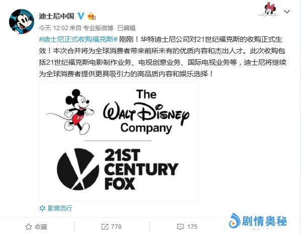The image size is (301, 236).
Task: Open comments icon showing 175
Action: coord(180,227)
